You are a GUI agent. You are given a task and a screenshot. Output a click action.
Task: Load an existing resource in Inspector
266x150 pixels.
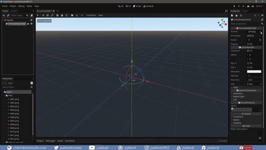click(236, 15)
